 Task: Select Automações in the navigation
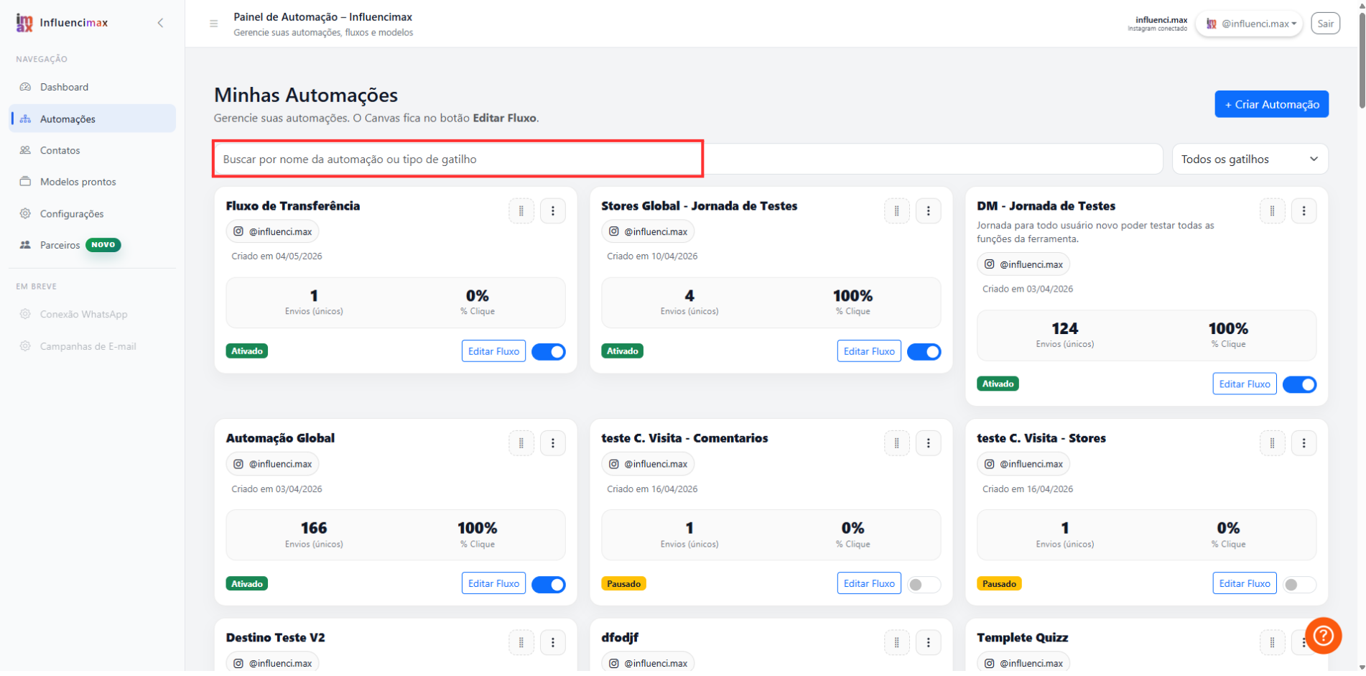92,119
